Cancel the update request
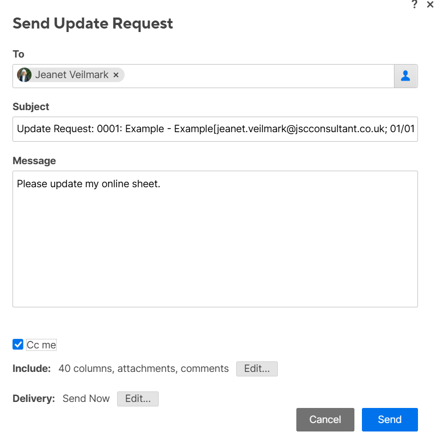This screenshot has height=446, width=434. click(325, 419)
